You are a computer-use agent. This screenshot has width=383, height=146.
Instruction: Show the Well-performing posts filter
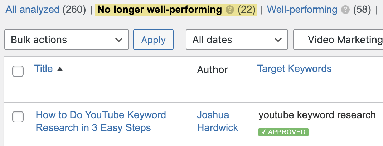(x=302, y=10)
